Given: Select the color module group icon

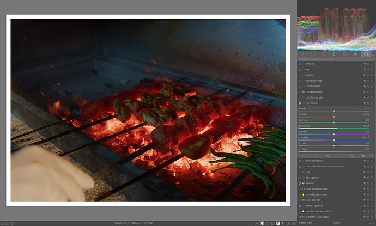Looking at the screenshot, I should click(x=334, y=54).
